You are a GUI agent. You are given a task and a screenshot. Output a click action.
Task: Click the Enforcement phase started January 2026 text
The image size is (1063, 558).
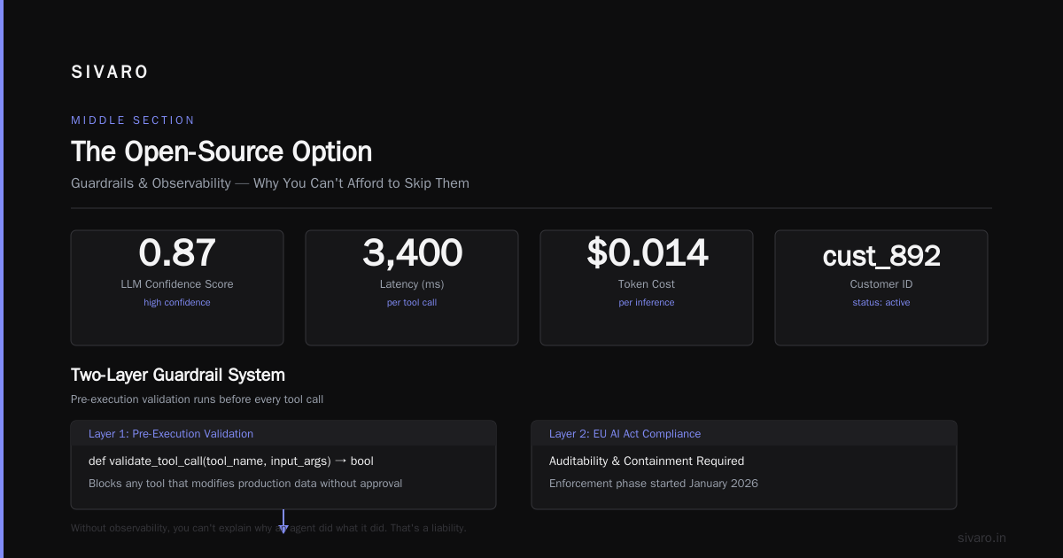tap(654, 484)
